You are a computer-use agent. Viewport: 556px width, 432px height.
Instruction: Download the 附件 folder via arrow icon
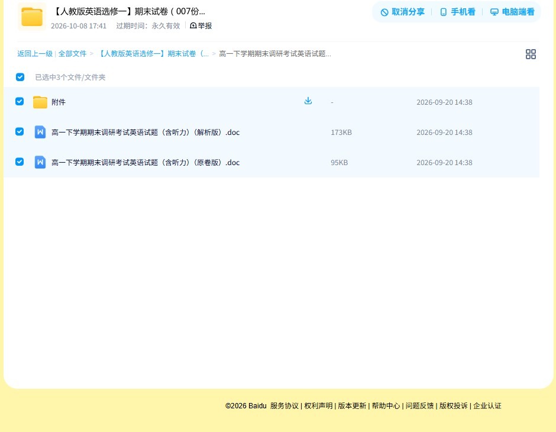pos(308,101)
